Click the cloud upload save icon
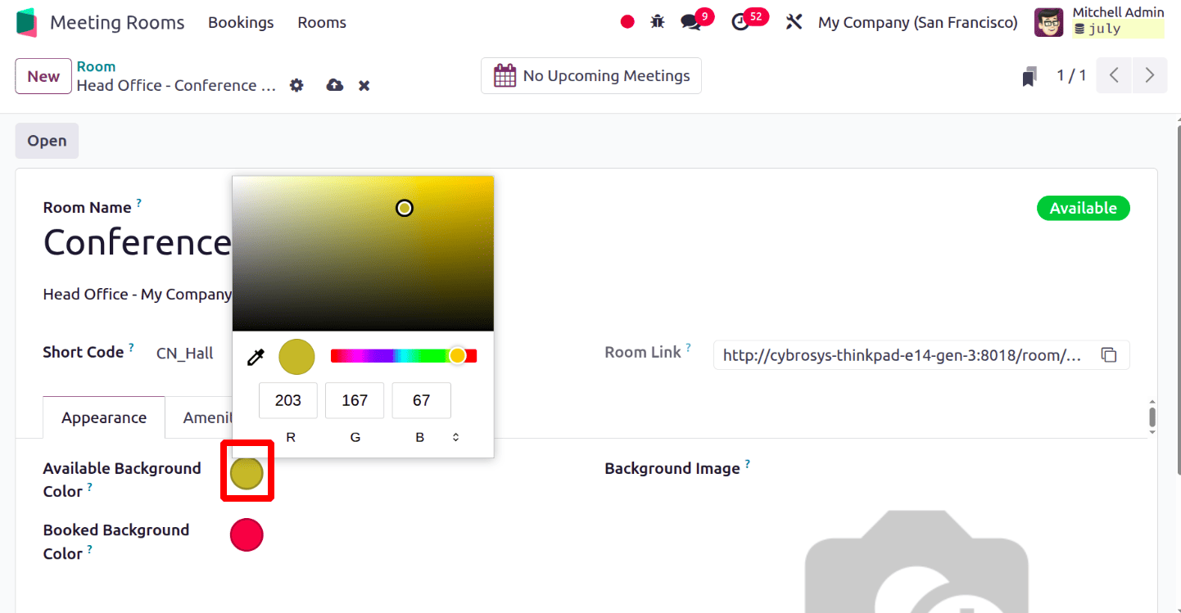 335,85
